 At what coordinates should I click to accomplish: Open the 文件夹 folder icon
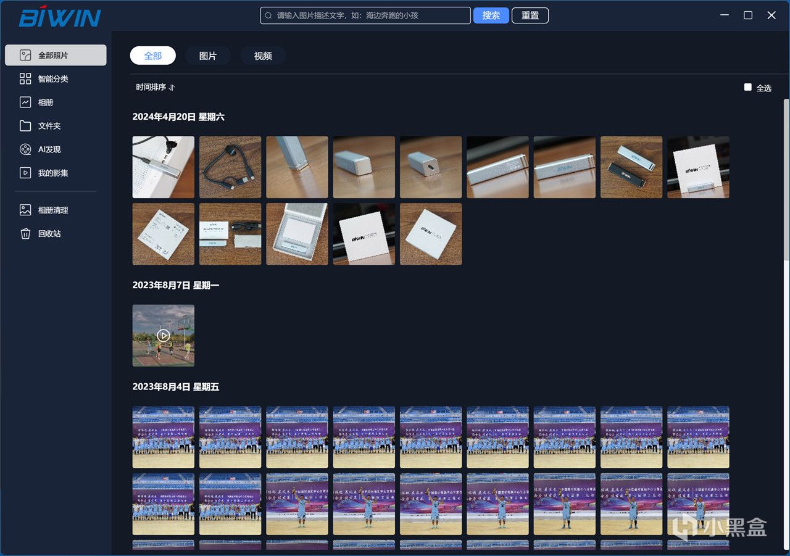pos(25,125)
